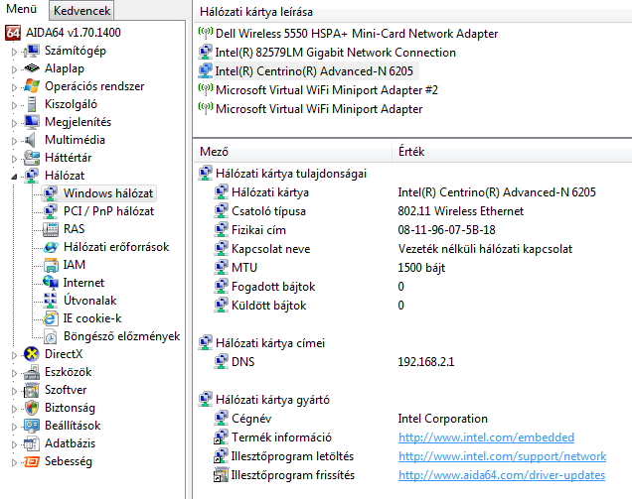This screenshot has height=499, width=632.
Task: Click the Háttértár storage icon
Action: [32, 158]
